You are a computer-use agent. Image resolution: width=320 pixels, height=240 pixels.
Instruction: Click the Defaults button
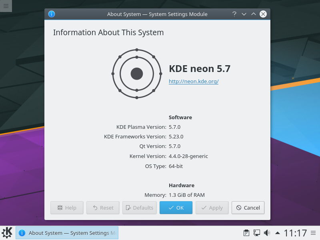click(x=140, y=208)
